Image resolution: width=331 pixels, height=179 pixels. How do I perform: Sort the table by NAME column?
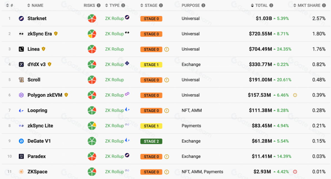click(x=35, y=5)
